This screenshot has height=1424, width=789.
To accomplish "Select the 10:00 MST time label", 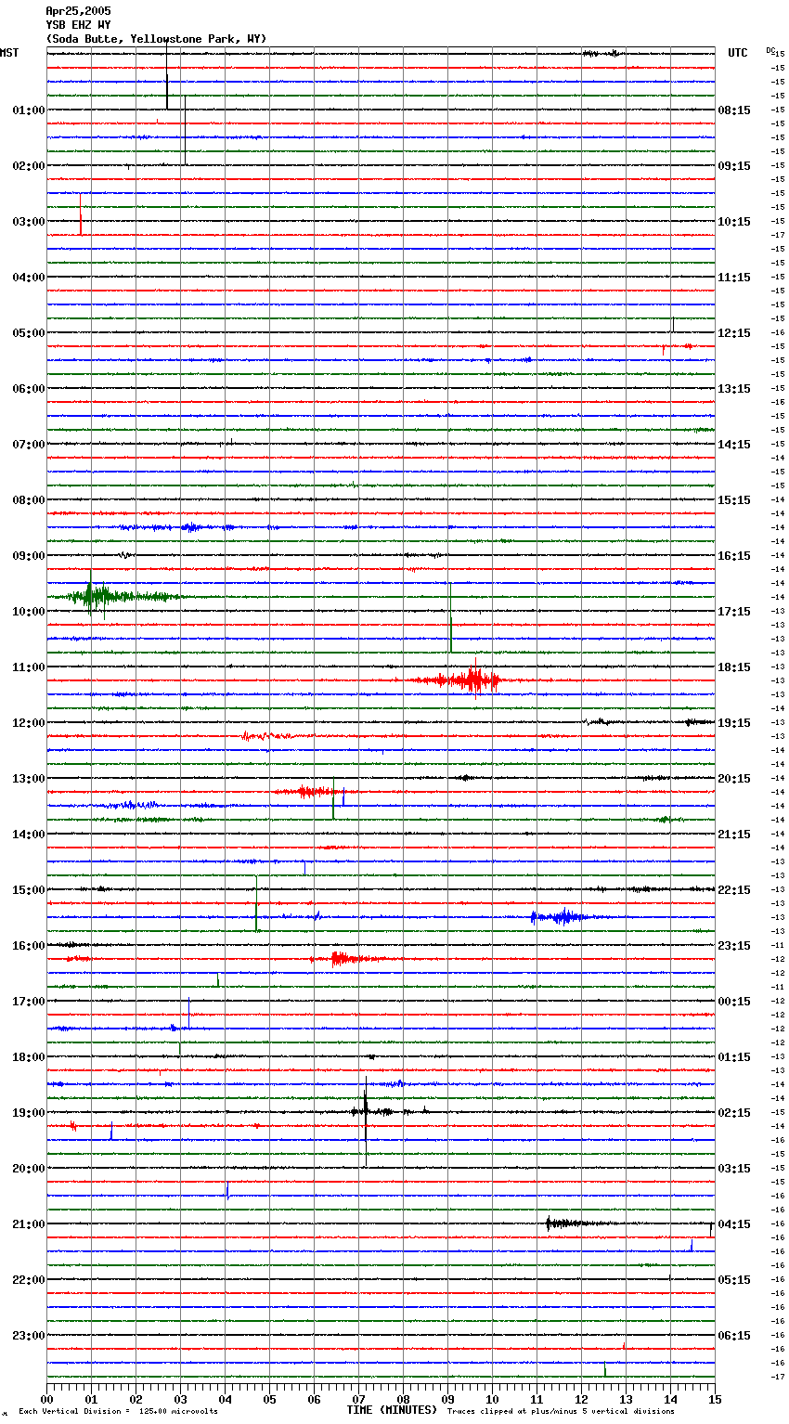I will 29,611.
